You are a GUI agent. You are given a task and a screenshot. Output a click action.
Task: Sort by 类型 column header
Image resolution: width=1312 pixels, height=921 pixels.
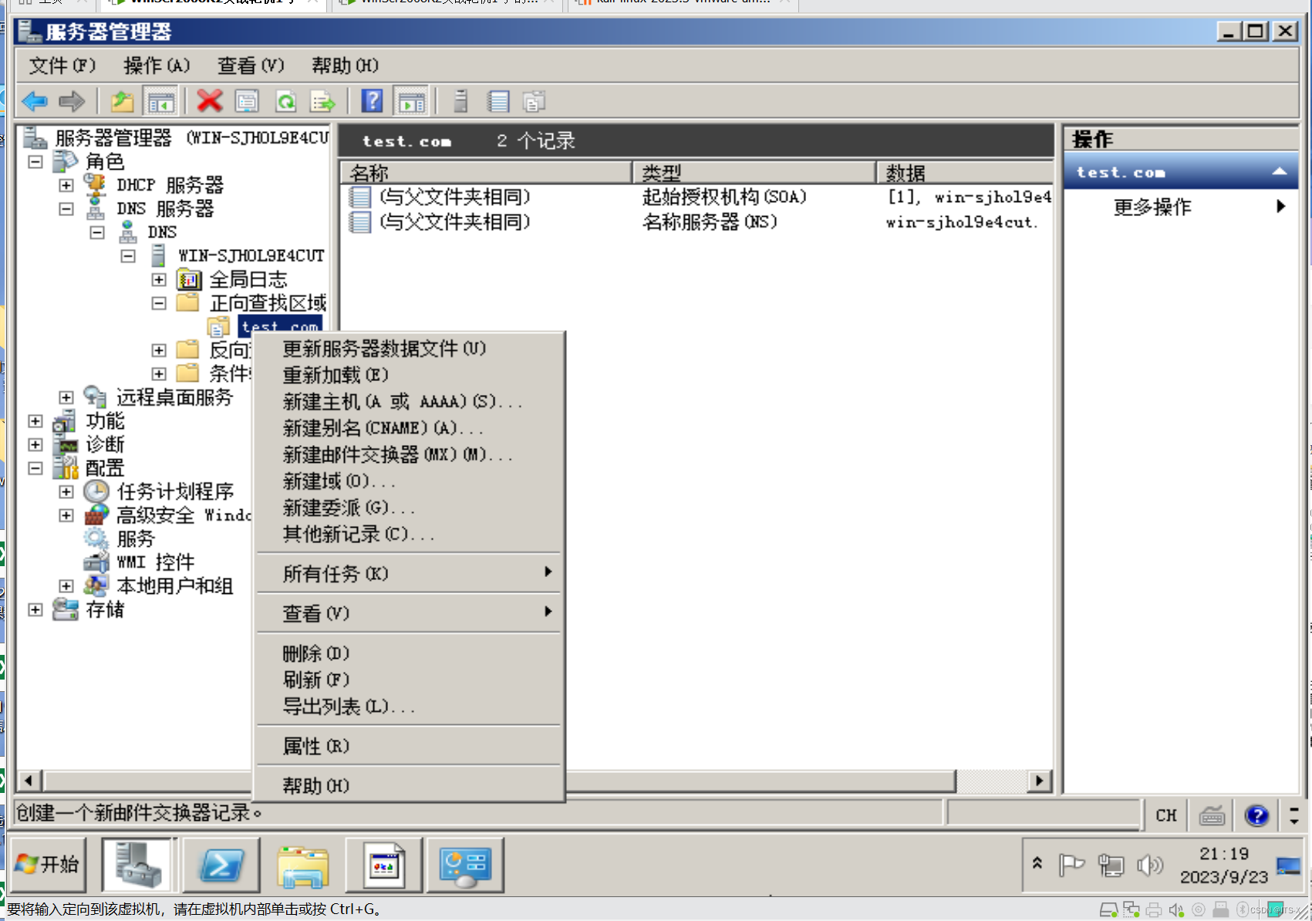754,172
